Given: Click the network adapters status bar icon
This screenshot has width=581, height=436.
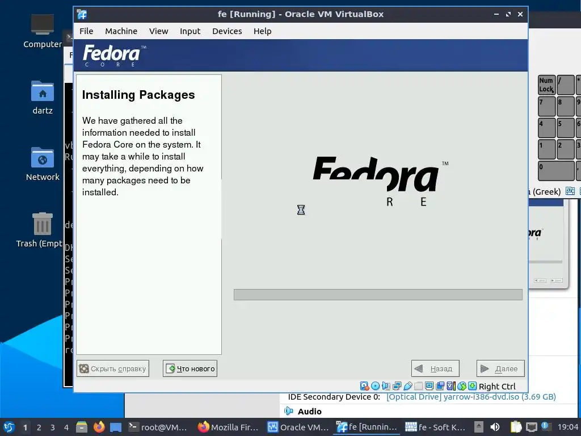Looking at the screenshot, I should tap(397, 386).
